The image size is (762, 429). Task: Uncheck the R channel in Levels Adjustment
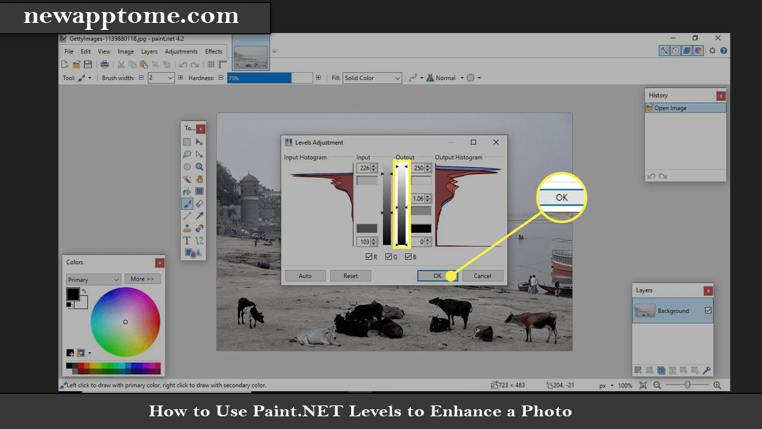pos(369,256)
